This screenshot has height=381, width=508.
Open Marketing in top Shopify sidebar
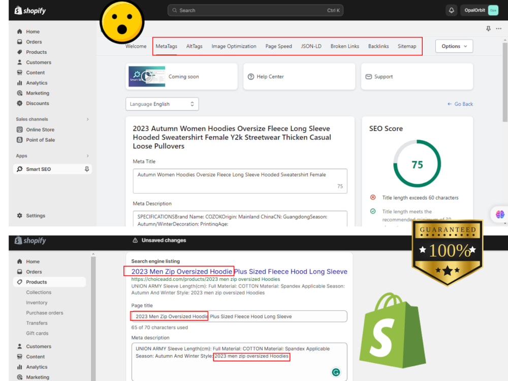(37, 93)
